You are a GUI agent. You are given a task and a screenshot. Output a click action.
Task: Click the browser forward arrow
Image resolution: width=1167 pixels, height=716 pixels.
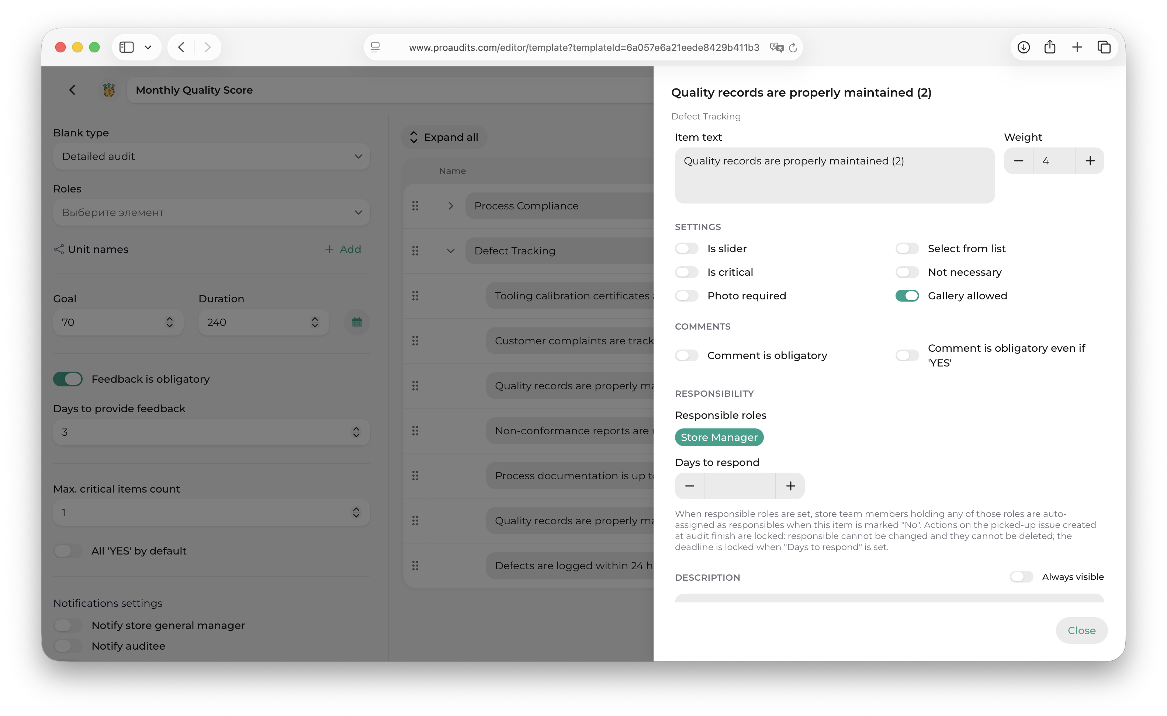207,47
